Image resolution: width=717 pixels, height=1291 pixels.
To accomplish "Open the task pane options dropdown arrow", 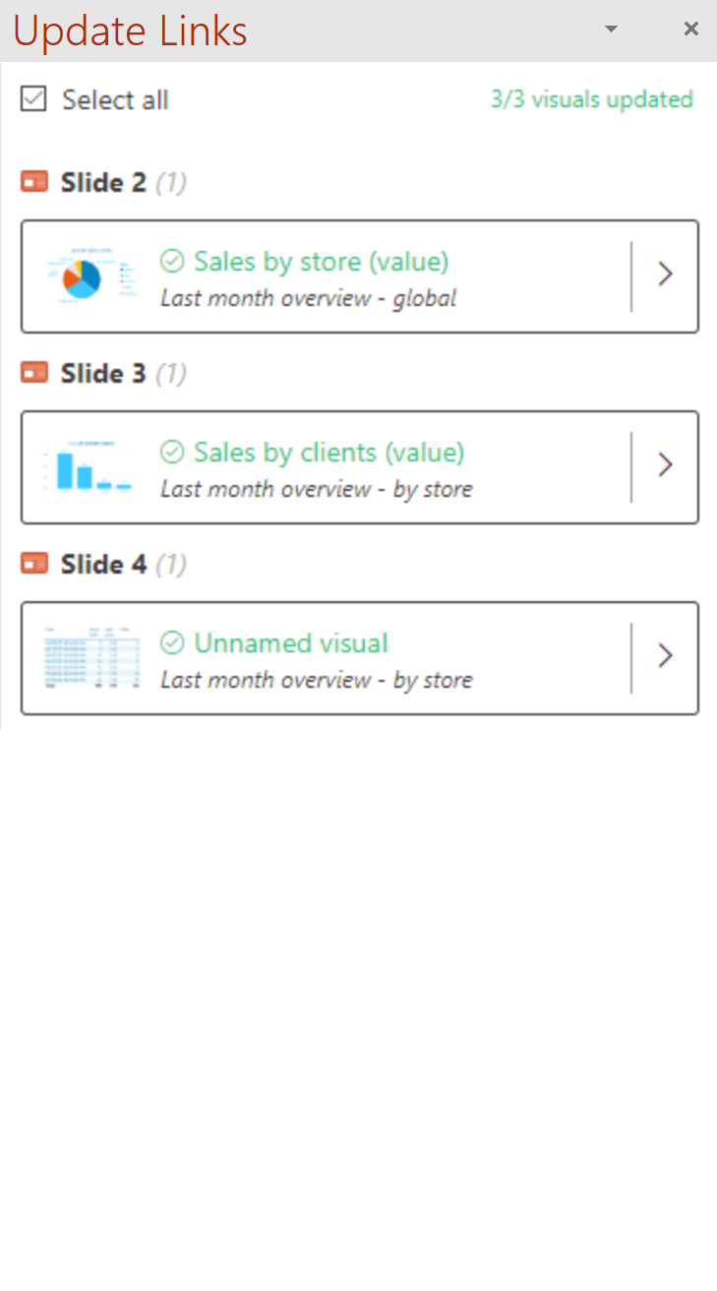I will tap(611, 30).
